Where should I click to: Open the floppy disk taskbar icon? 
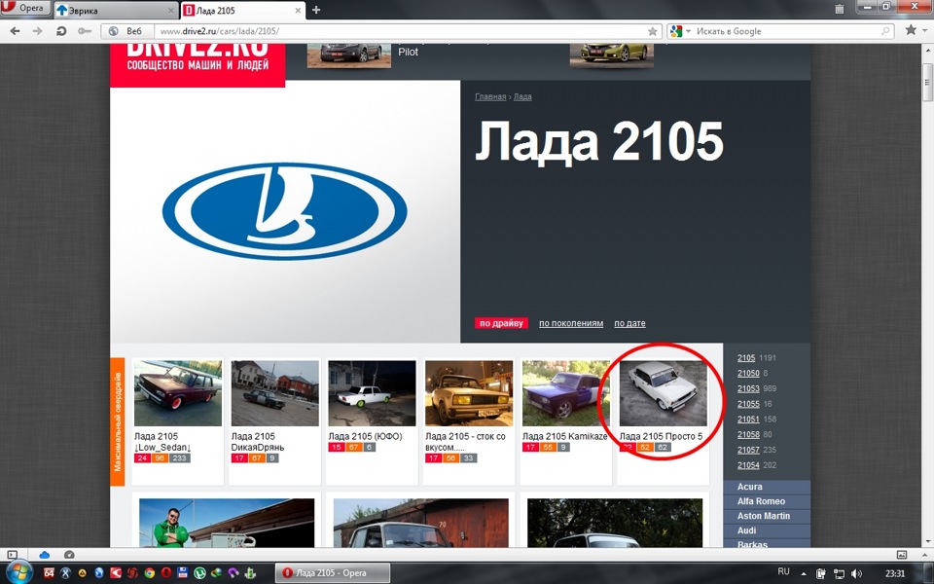click(183, 573)
